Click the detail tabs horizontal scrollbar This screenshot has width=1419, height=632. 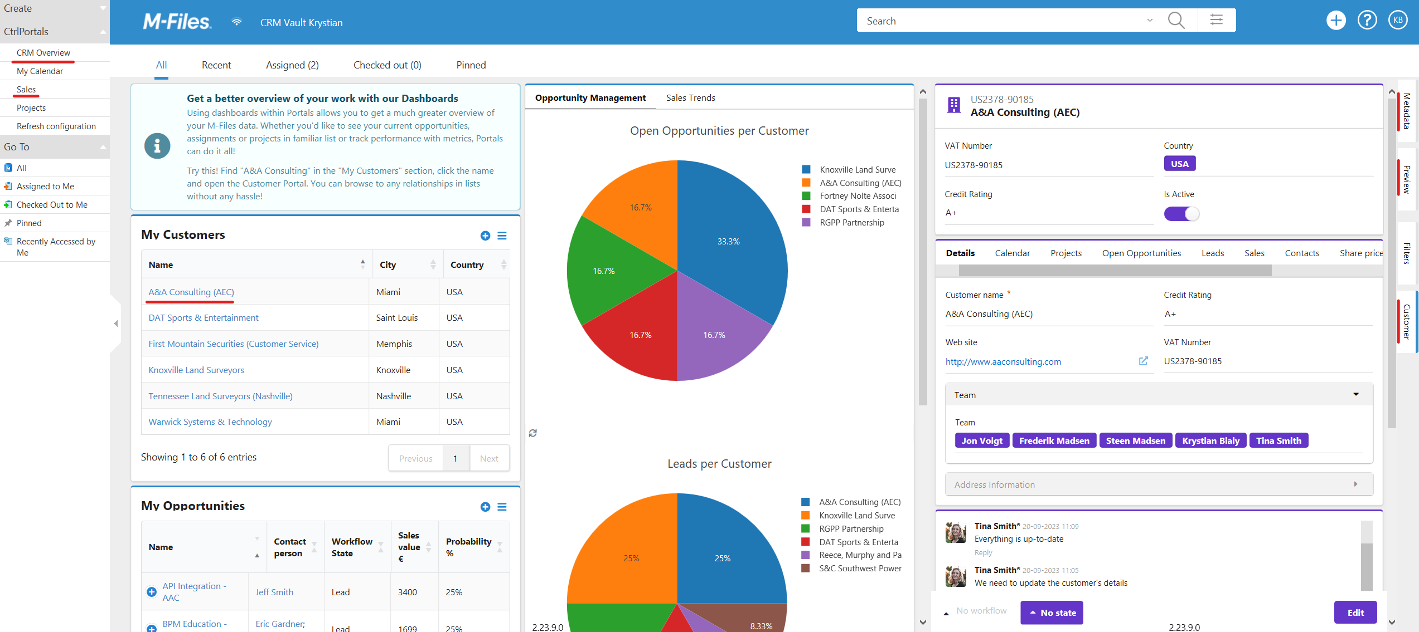1115,271
